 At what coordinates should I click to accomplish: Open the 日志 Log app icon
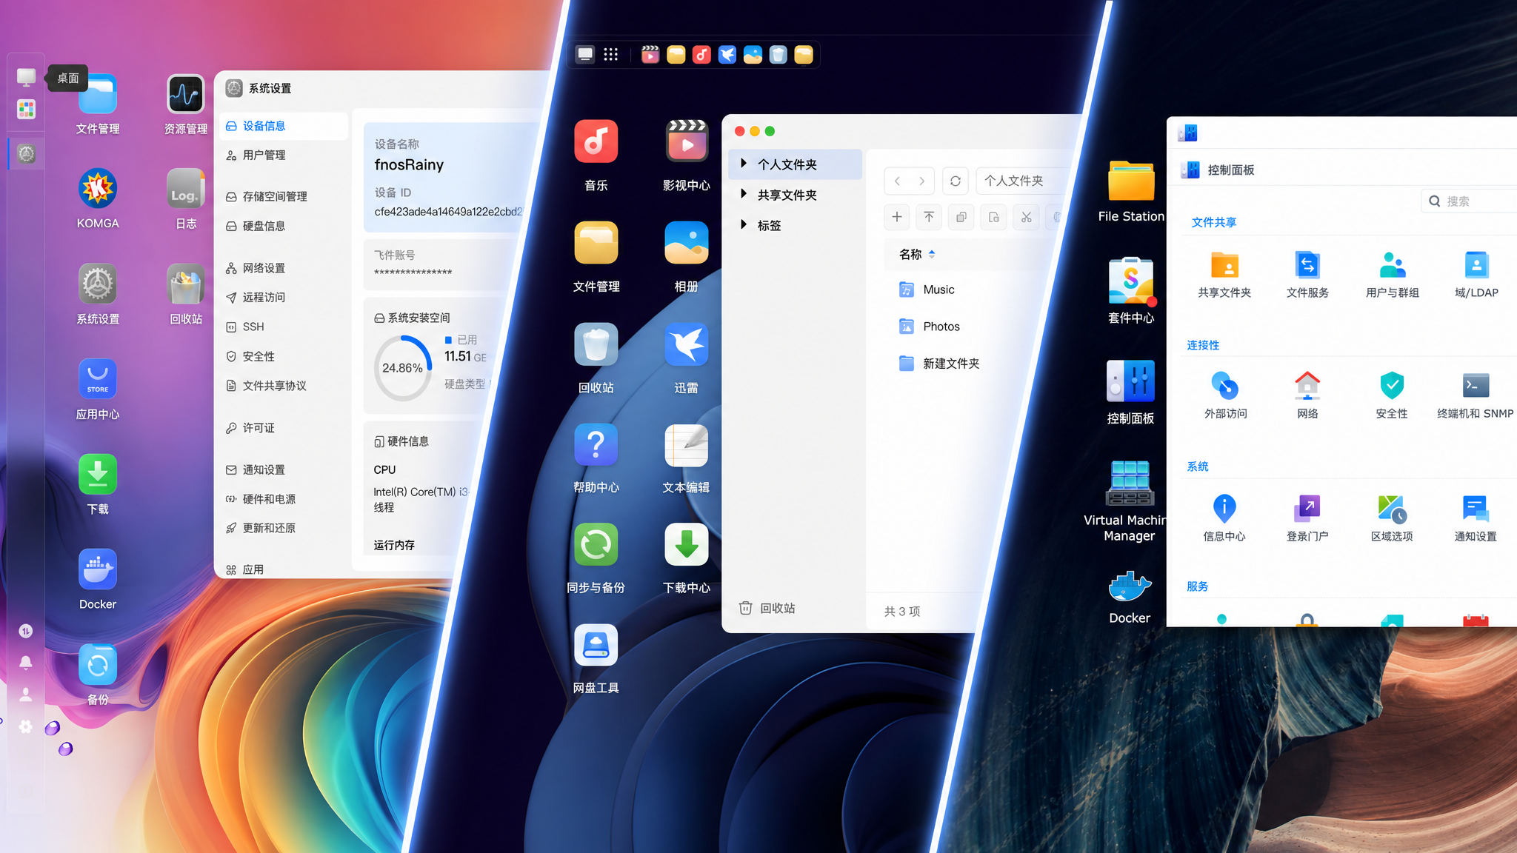point(185,189)
